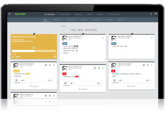Create a new squeak with plus icon

151,14
